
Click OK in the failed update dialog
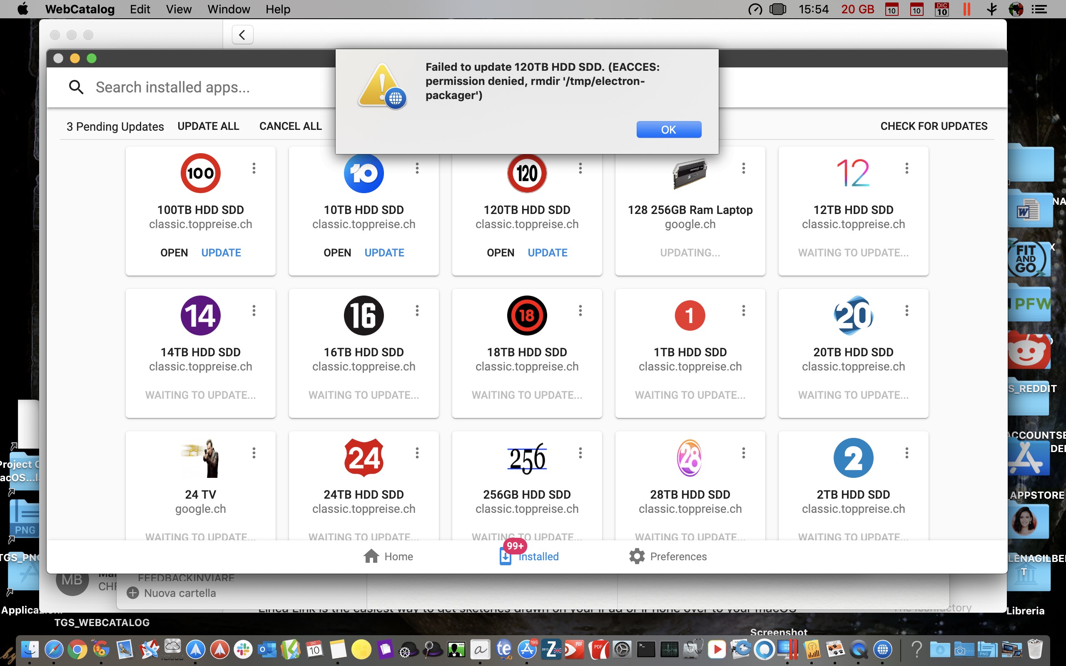click(668, 129)
